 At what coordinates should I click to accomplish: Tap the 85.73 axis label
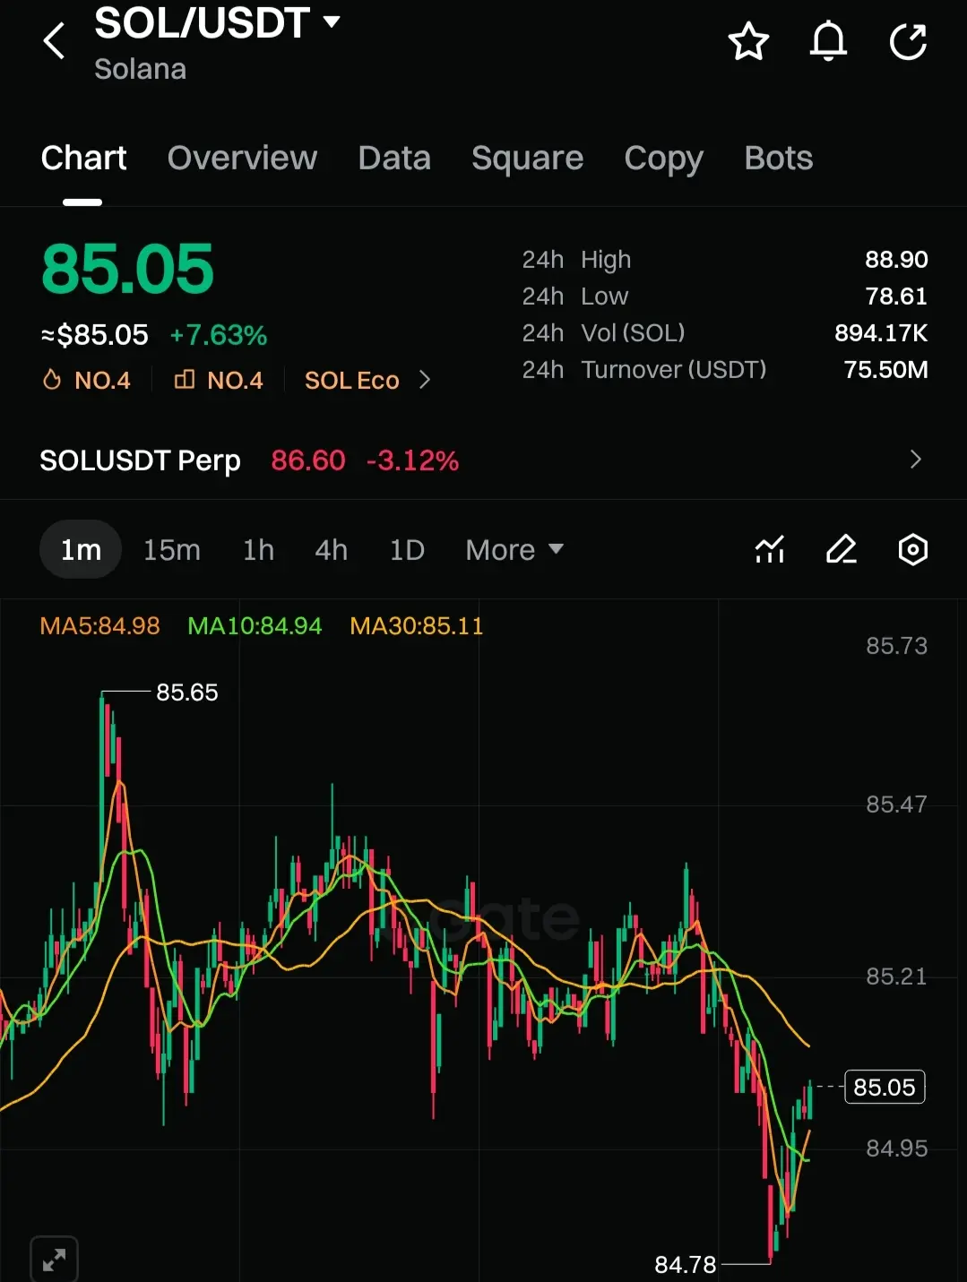[896, 645]
